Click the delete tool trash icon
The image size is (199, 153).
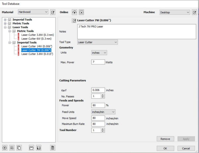53,148
